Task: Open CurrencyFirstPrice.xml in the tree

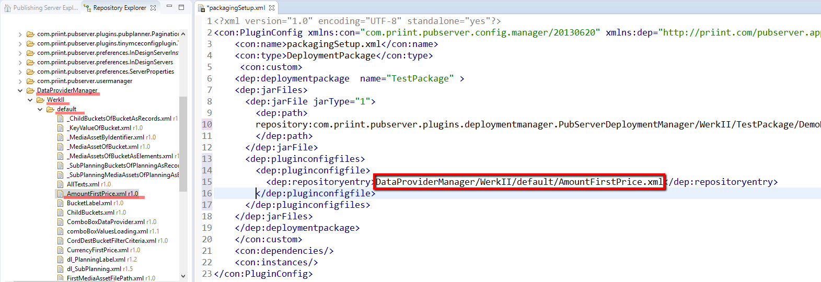Action: point(97,250)
